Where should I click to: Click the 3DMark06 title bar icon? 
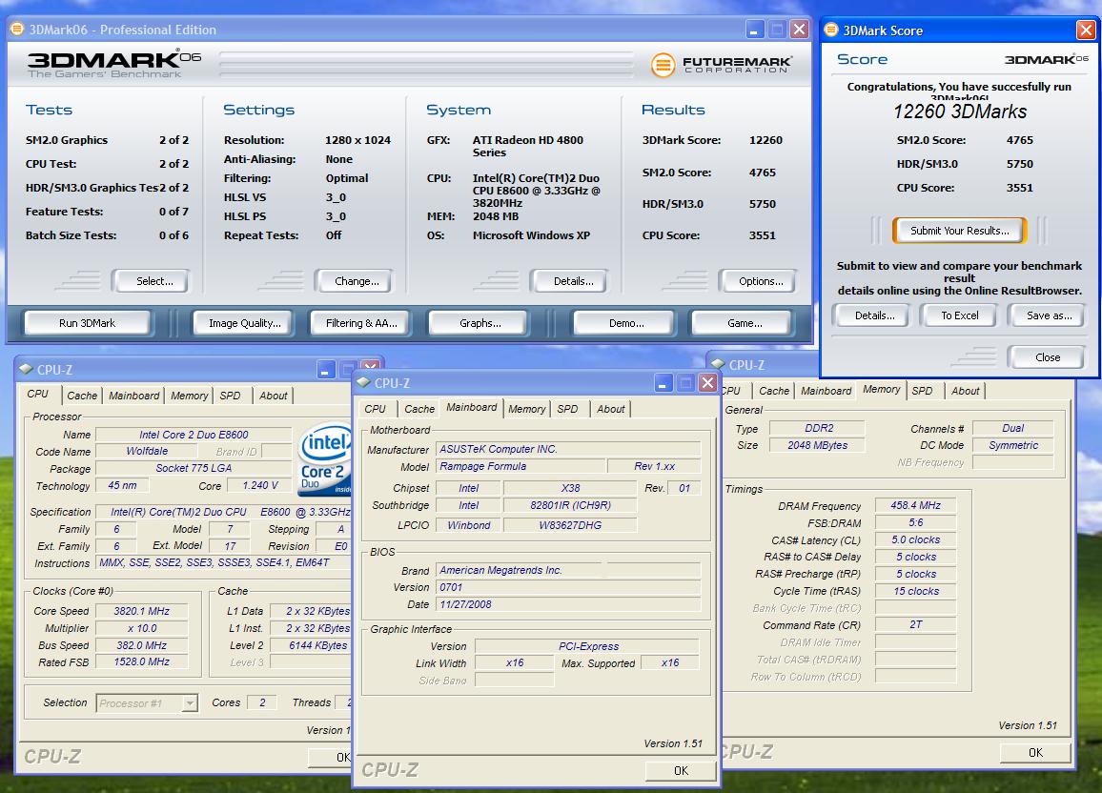17,29
